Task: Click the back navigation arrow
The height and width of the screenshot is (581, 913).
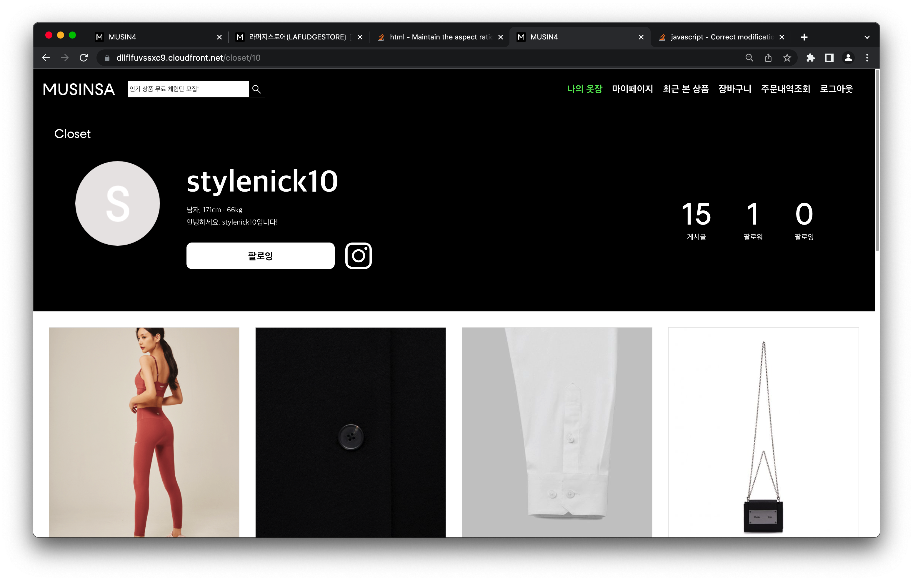Action: point(46,58)
